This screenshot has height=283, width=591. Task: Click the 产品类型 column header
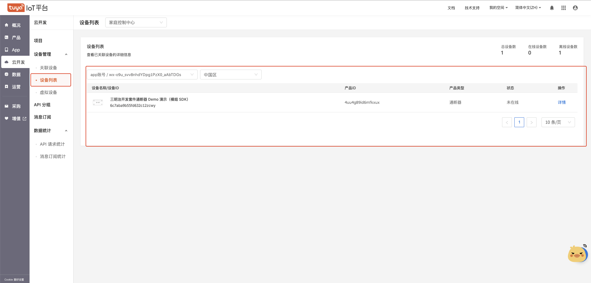(457, 88)
